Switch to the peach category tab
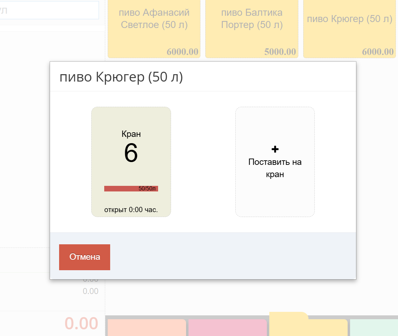The width and height of the screenshot is (398, 336). tap(147, 328)
